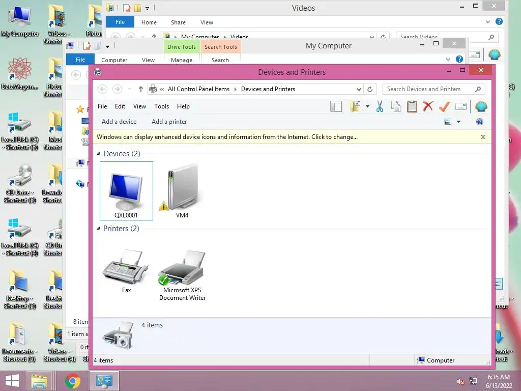Select Microsoft XPS Document Writer printer
Viewport: 521px width, 391px height.
click(182, 275)
